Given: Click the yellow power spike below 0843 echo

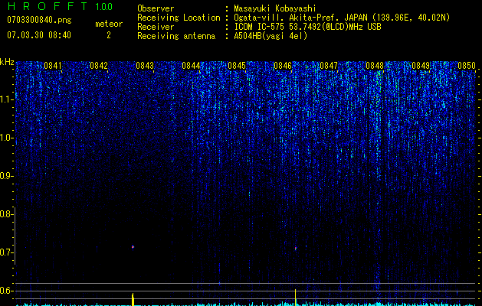Looking at the screenshot, I should 133,299.
